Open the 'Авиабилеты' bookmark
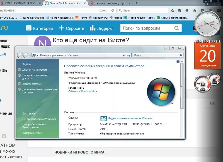223x162 pixels. [98, 18]
